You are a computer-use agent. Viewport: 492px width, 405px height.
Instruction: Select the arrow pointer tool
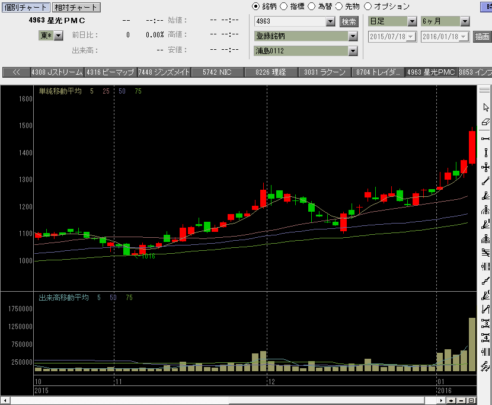485,107
